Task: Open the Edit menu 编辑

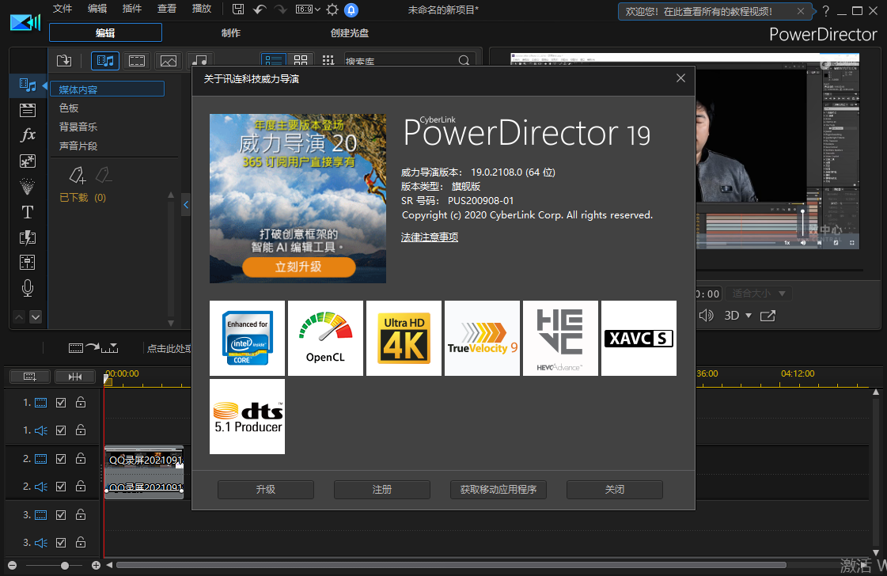Action: click(97, 9)
